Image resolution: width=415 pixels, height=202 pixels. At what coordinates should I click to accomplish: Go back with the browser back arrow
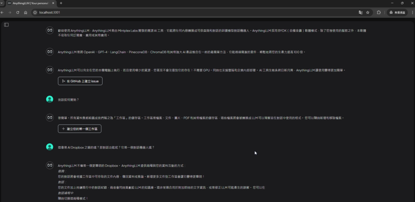(2, 13)
